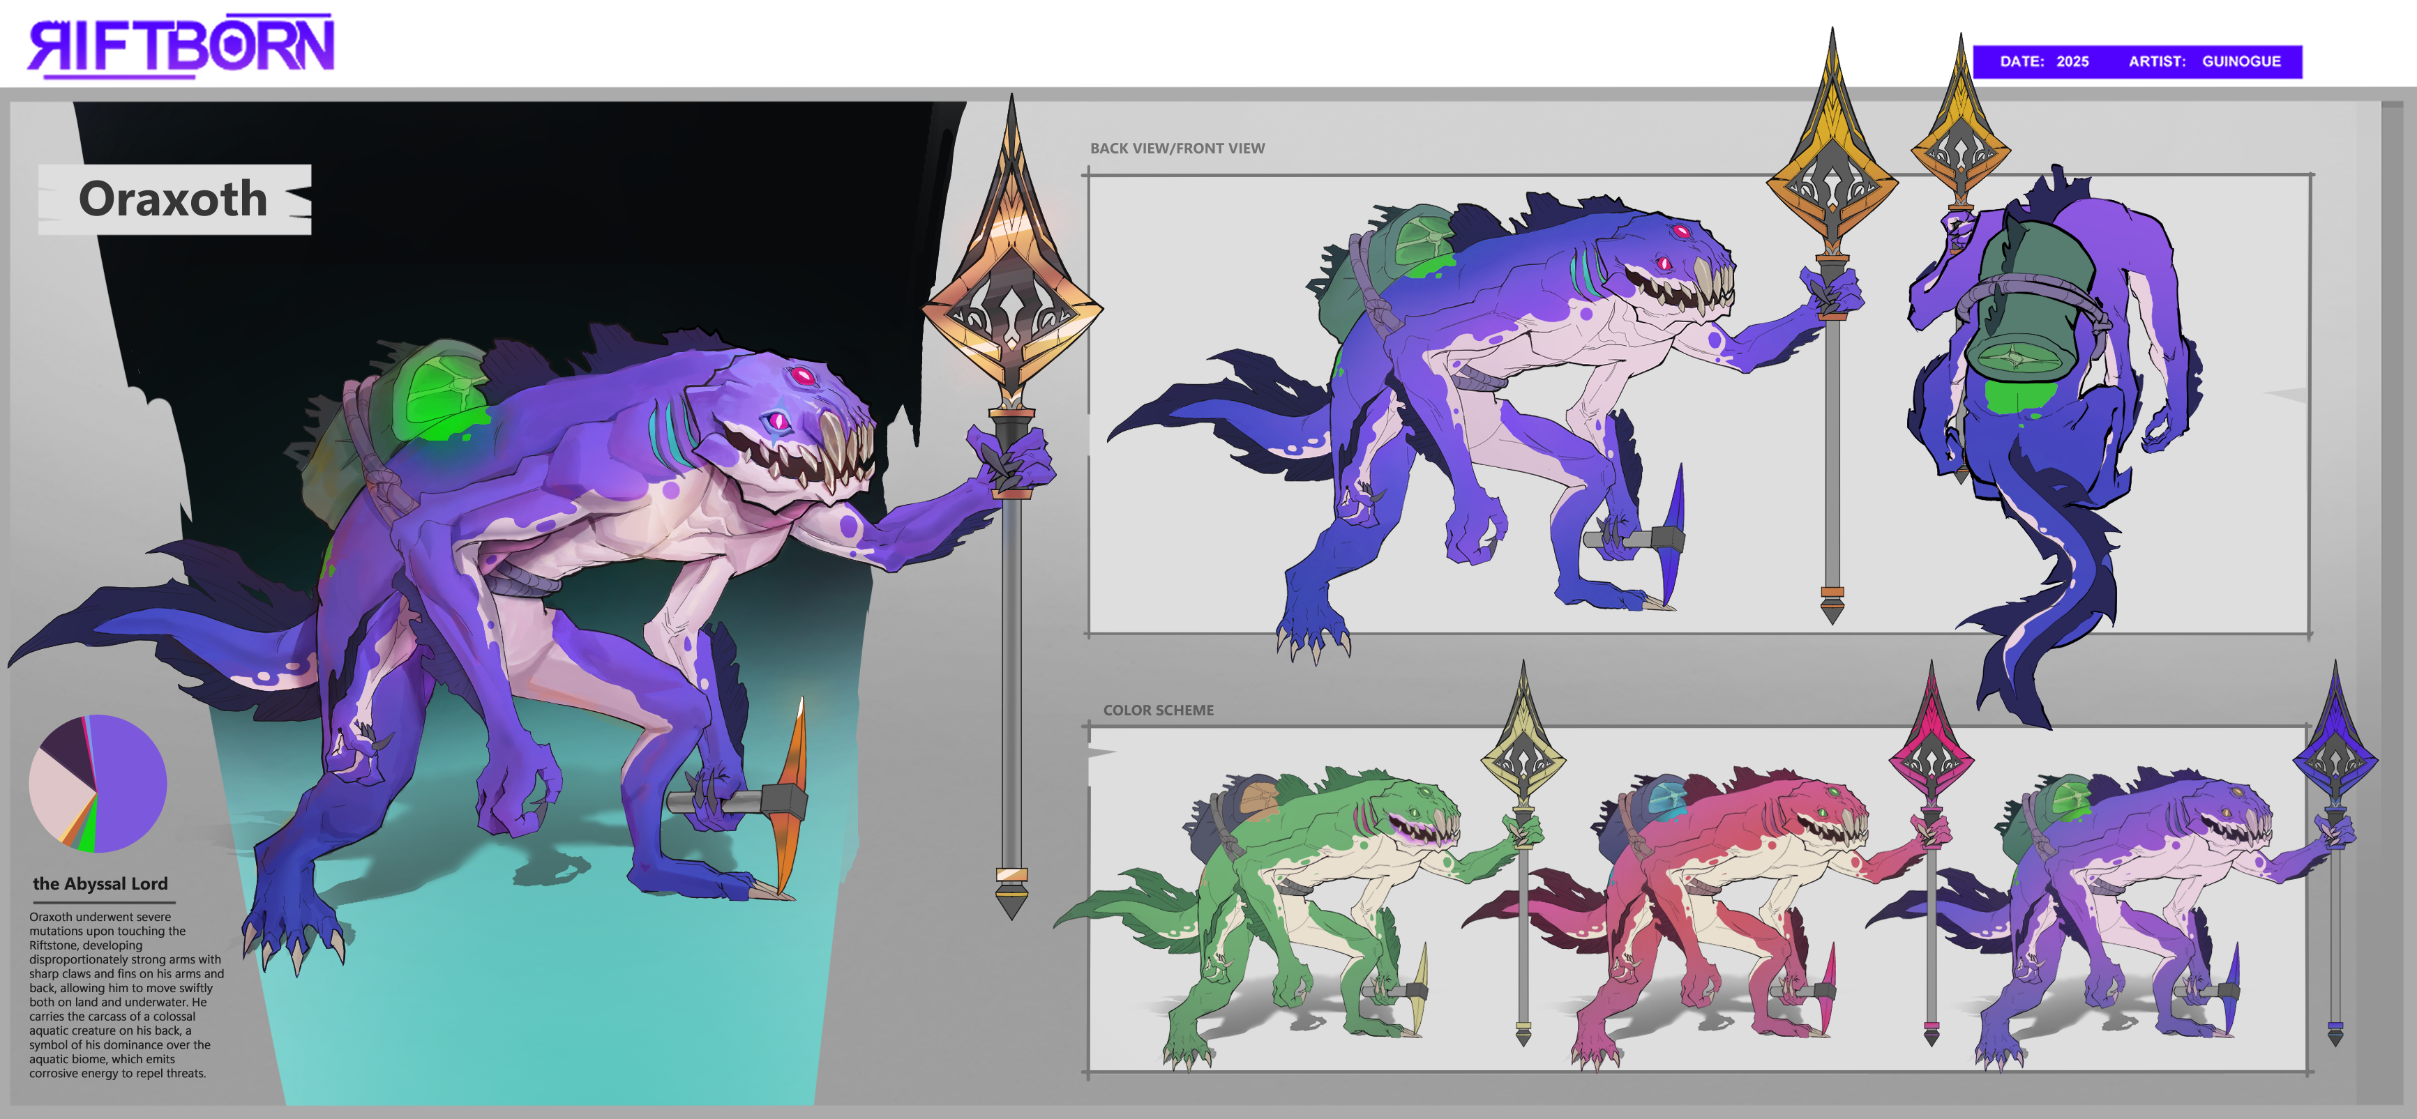Click the side view creature in turnaround panel
Image resolution: width=2417 pixels, height=1119 pixels.
pos(1501,375)
